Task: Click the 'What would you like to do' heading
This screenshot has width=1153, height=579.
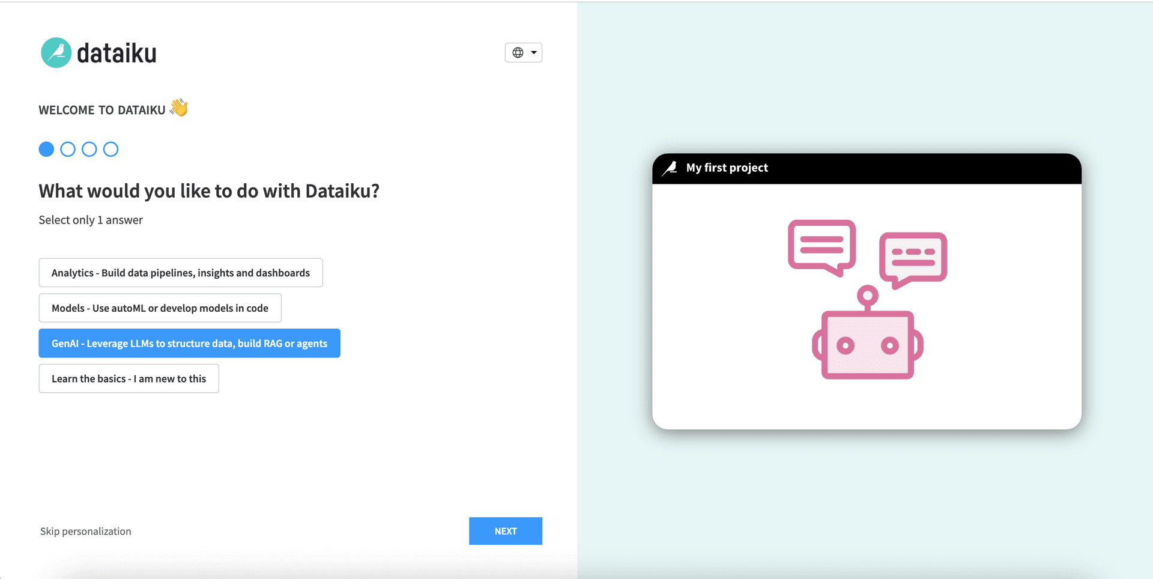Action: coord(209,191)
